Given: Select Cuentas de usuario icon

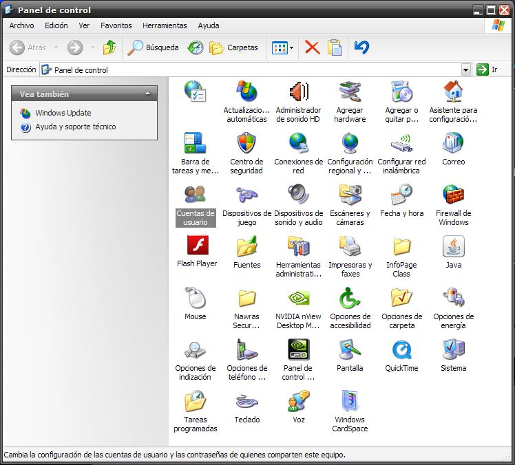Looking at the screenshot, I should coord(195,194).
